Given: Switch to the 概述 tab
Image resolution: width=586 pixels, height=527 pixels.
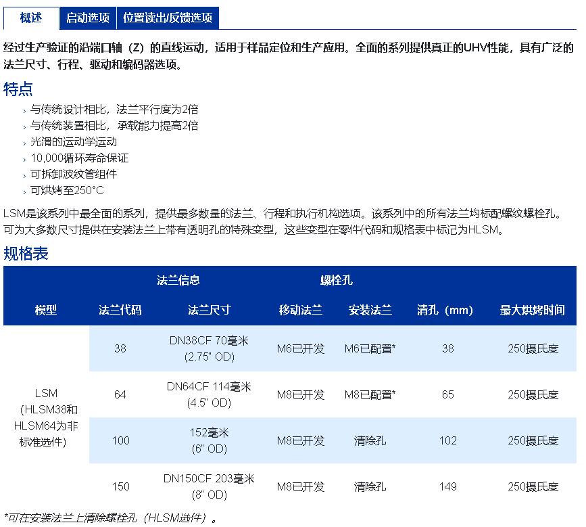Looking at the screenshot, I should 31,18.
